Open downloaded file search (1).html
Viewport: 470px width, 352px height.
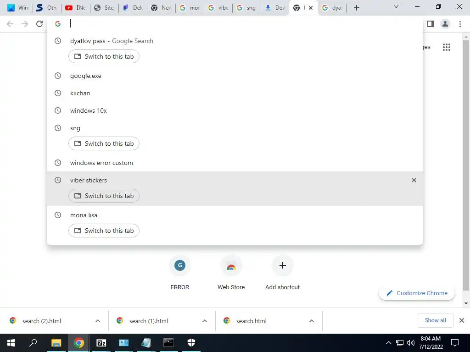click(149, 321)
